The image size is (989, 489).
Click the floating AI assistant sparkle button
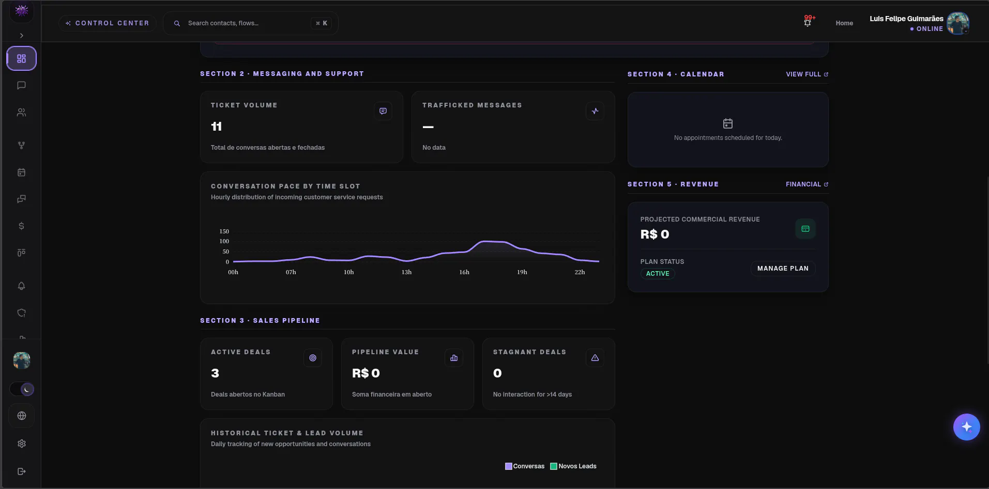(x=967, y=427)
